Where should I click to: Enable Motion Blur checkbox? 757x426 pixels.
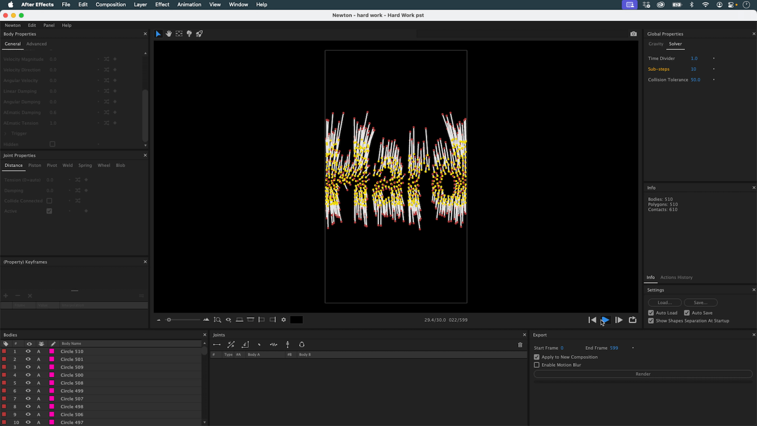tap(537, 365)
